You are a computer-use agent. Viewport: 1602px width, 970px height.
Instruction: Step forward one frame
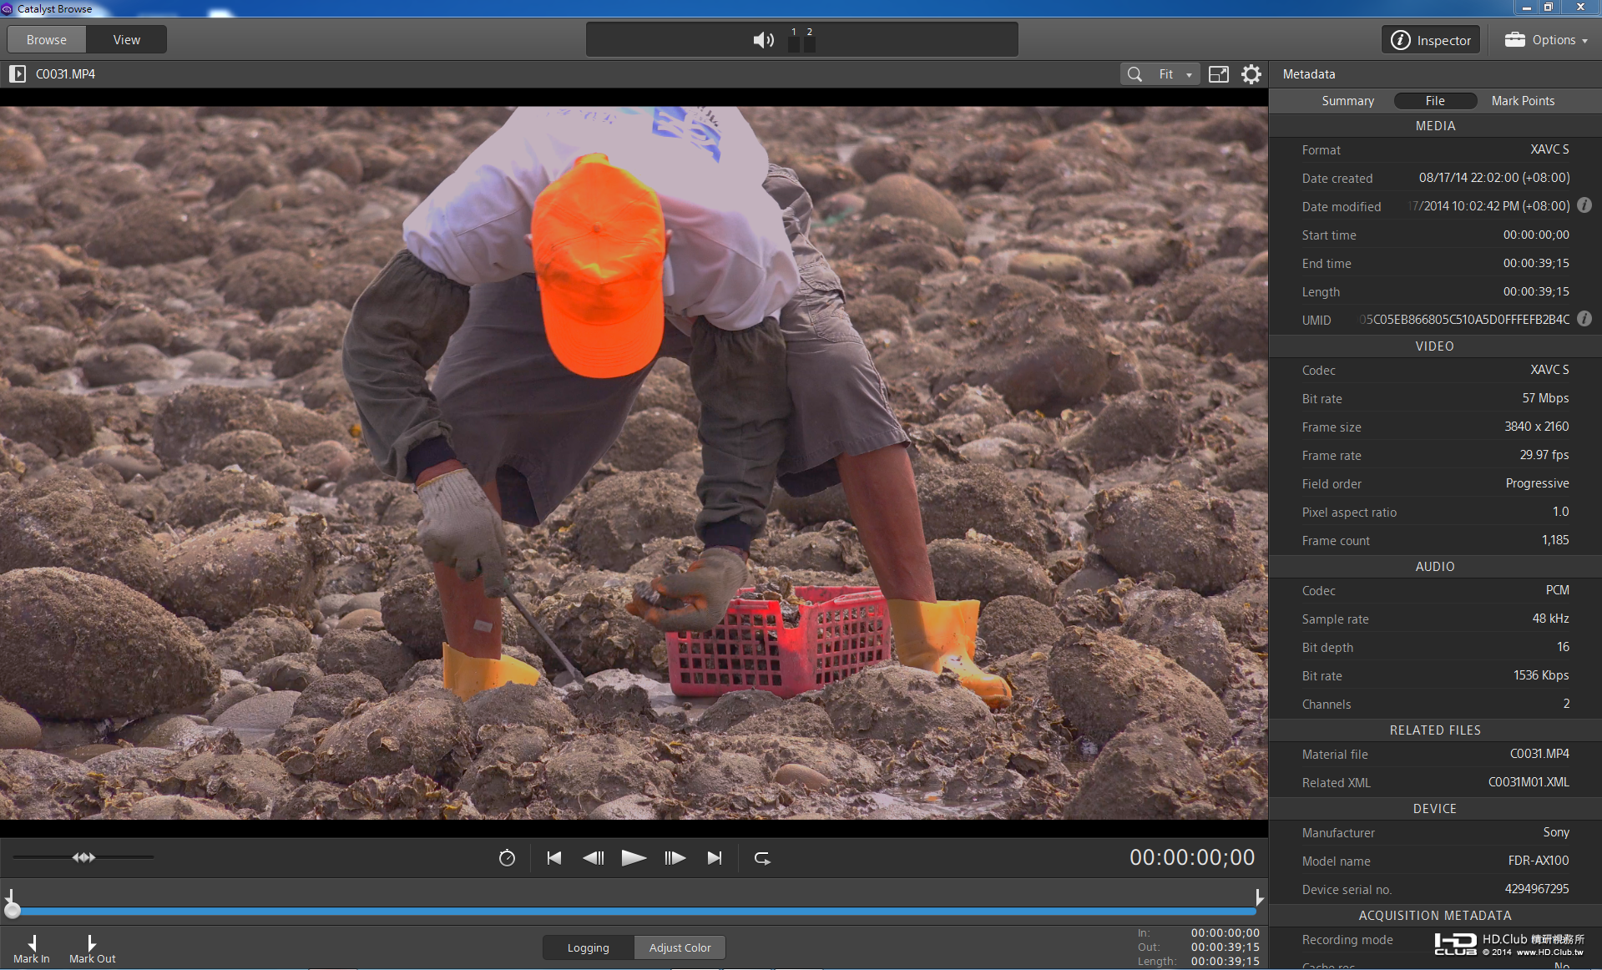(x=675, y=858)
